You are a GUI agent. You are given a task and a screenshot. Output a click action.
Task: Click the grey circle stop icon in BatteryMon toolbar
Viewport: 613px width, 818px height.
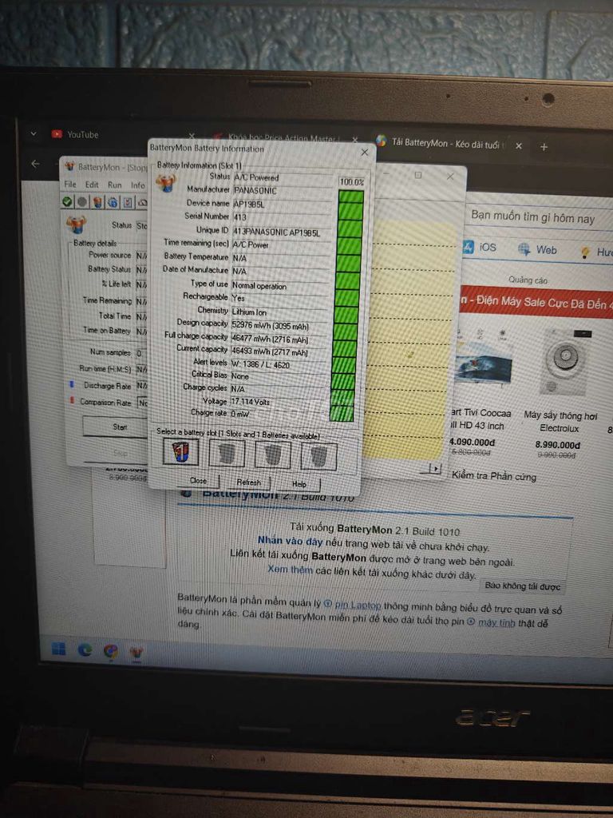click(82, 201)
